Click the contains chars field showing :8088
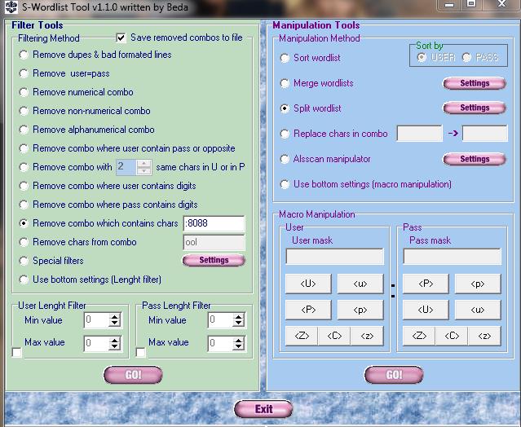 coord(214,223)
